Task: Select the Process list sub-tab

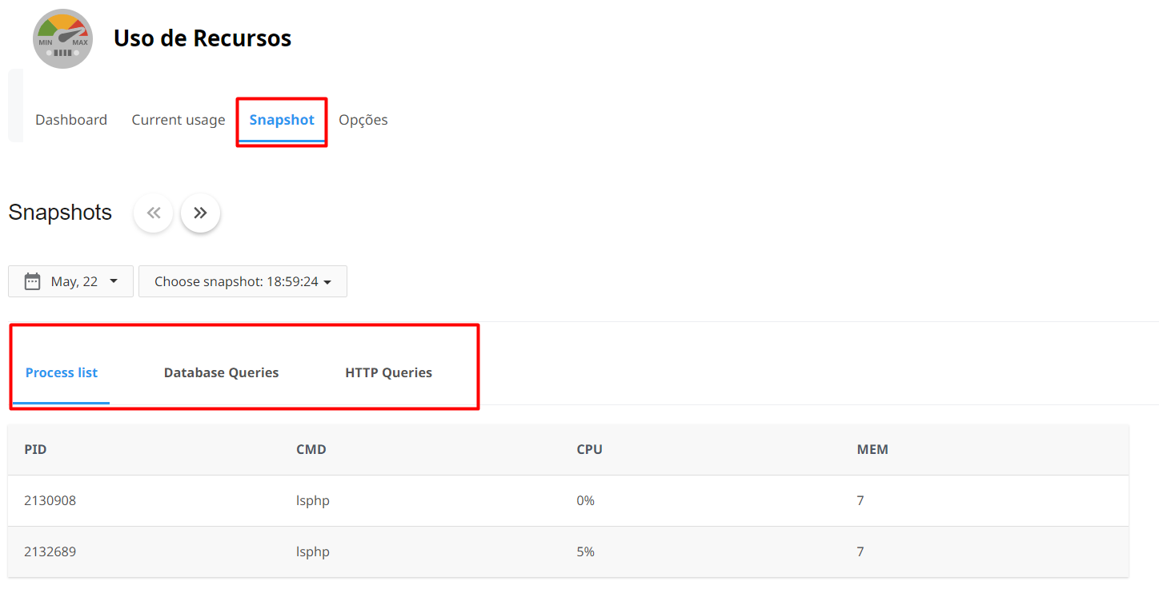Action: [62, 372]
